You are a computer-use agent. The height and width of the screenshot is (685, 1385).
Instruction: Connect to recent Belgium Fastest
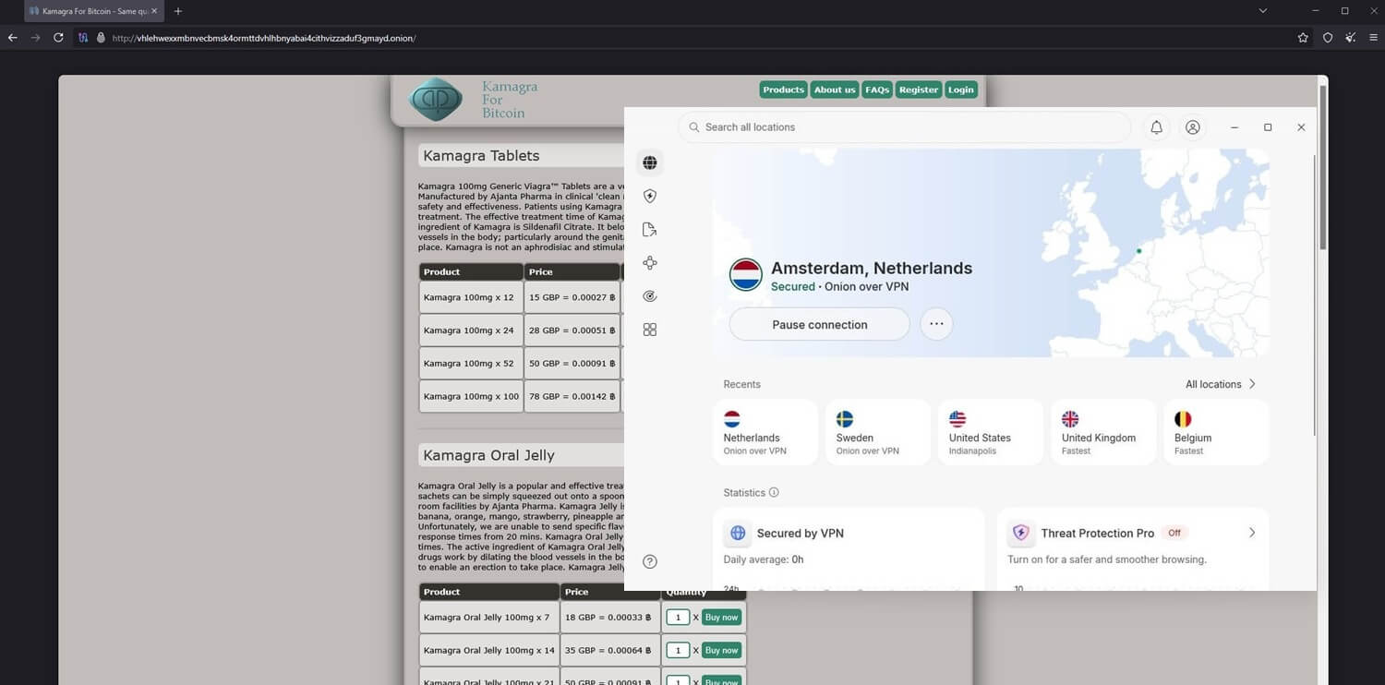click(1216, 432)
